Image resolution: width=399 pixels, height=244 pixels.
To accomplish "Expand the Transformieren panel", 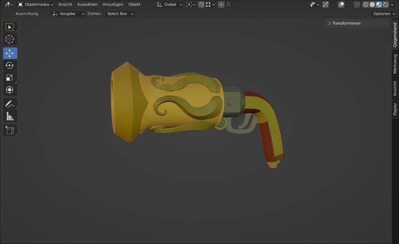I will click(356, 23).
